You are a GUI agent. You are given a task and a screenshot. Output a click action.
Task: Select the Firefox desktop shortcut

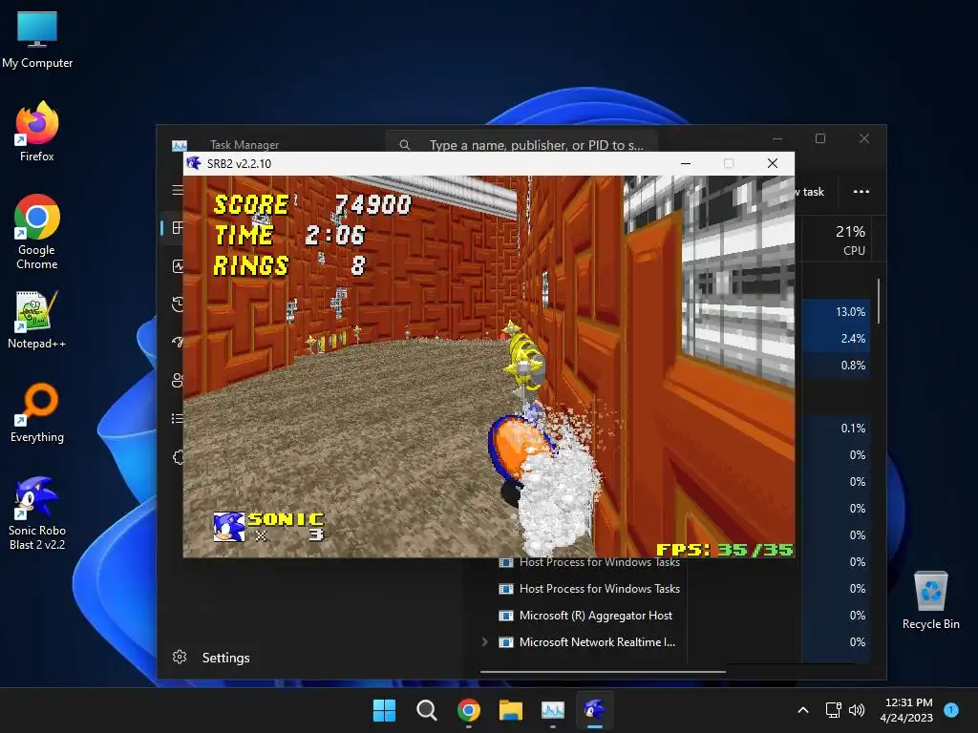coord(37,132)
